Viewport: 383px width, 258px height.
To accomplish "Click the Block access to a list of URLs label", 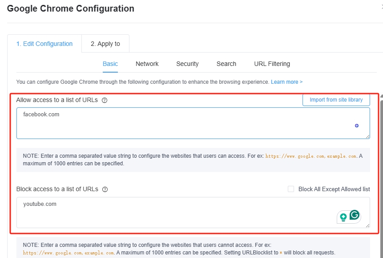I will point(57,189).
